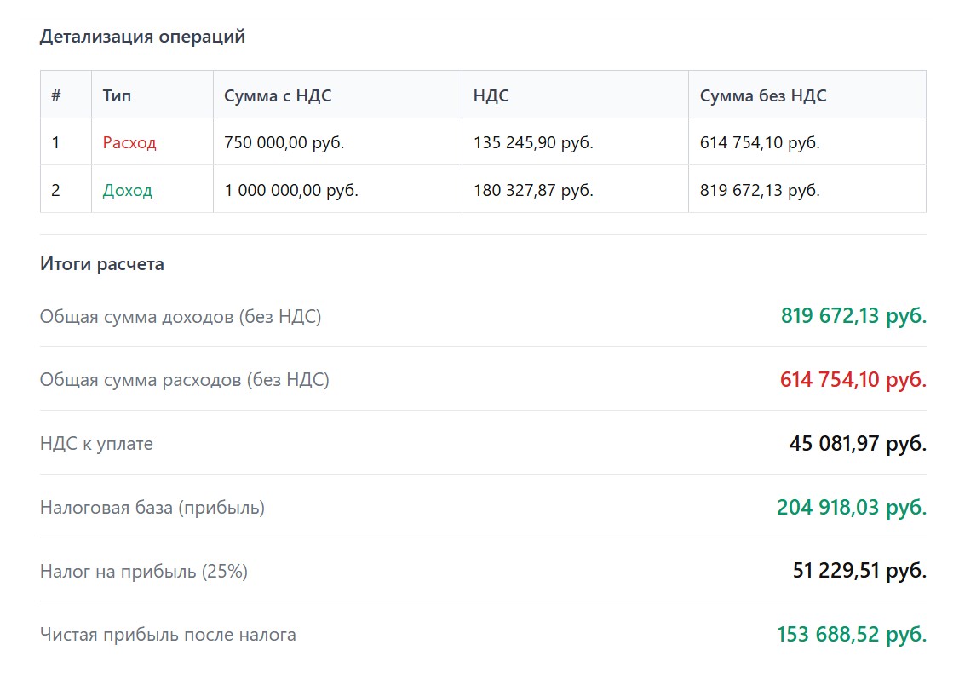Viewport: 959px width, 679px height.
Task: Click the "Итоги расчета" heading
Action: coord(102,264)
